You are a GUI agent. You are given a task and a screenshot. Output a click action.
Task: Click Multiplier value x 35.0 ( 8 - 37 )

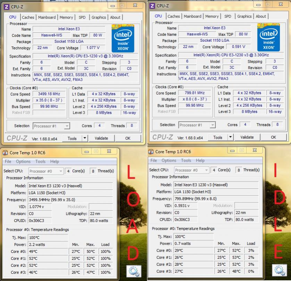pyautogui.click(x=49, y=100)
